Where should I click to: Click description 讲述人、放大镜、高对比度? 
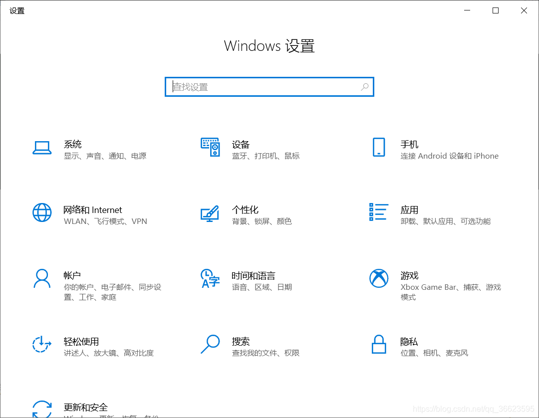pos(109,353)
